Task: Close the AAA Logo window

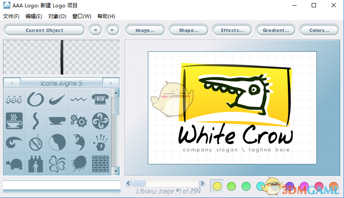Action: (334, 5)
